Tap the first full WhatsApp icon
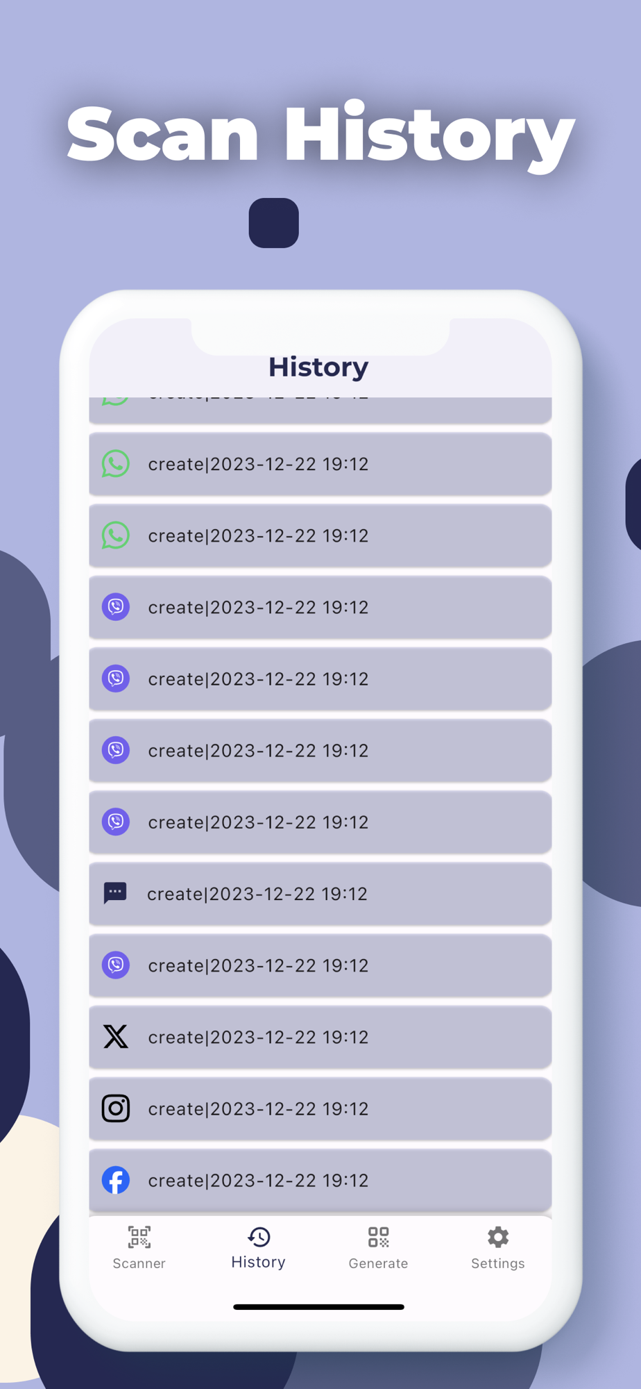Screen dimensions: 641x1389 point(116,464)
